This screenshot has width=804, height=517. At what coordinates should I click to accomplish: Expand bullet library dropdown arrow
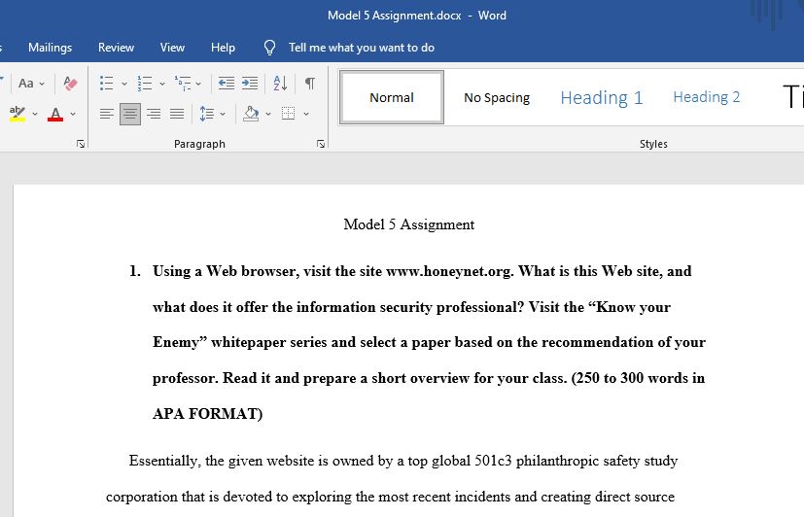pos(124,84)
